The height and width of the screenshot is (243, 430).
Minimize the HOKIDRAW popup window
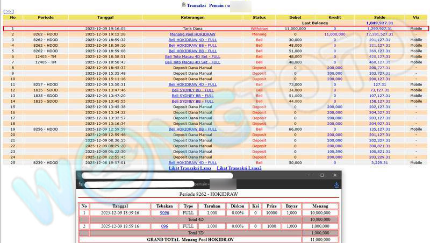309,175
